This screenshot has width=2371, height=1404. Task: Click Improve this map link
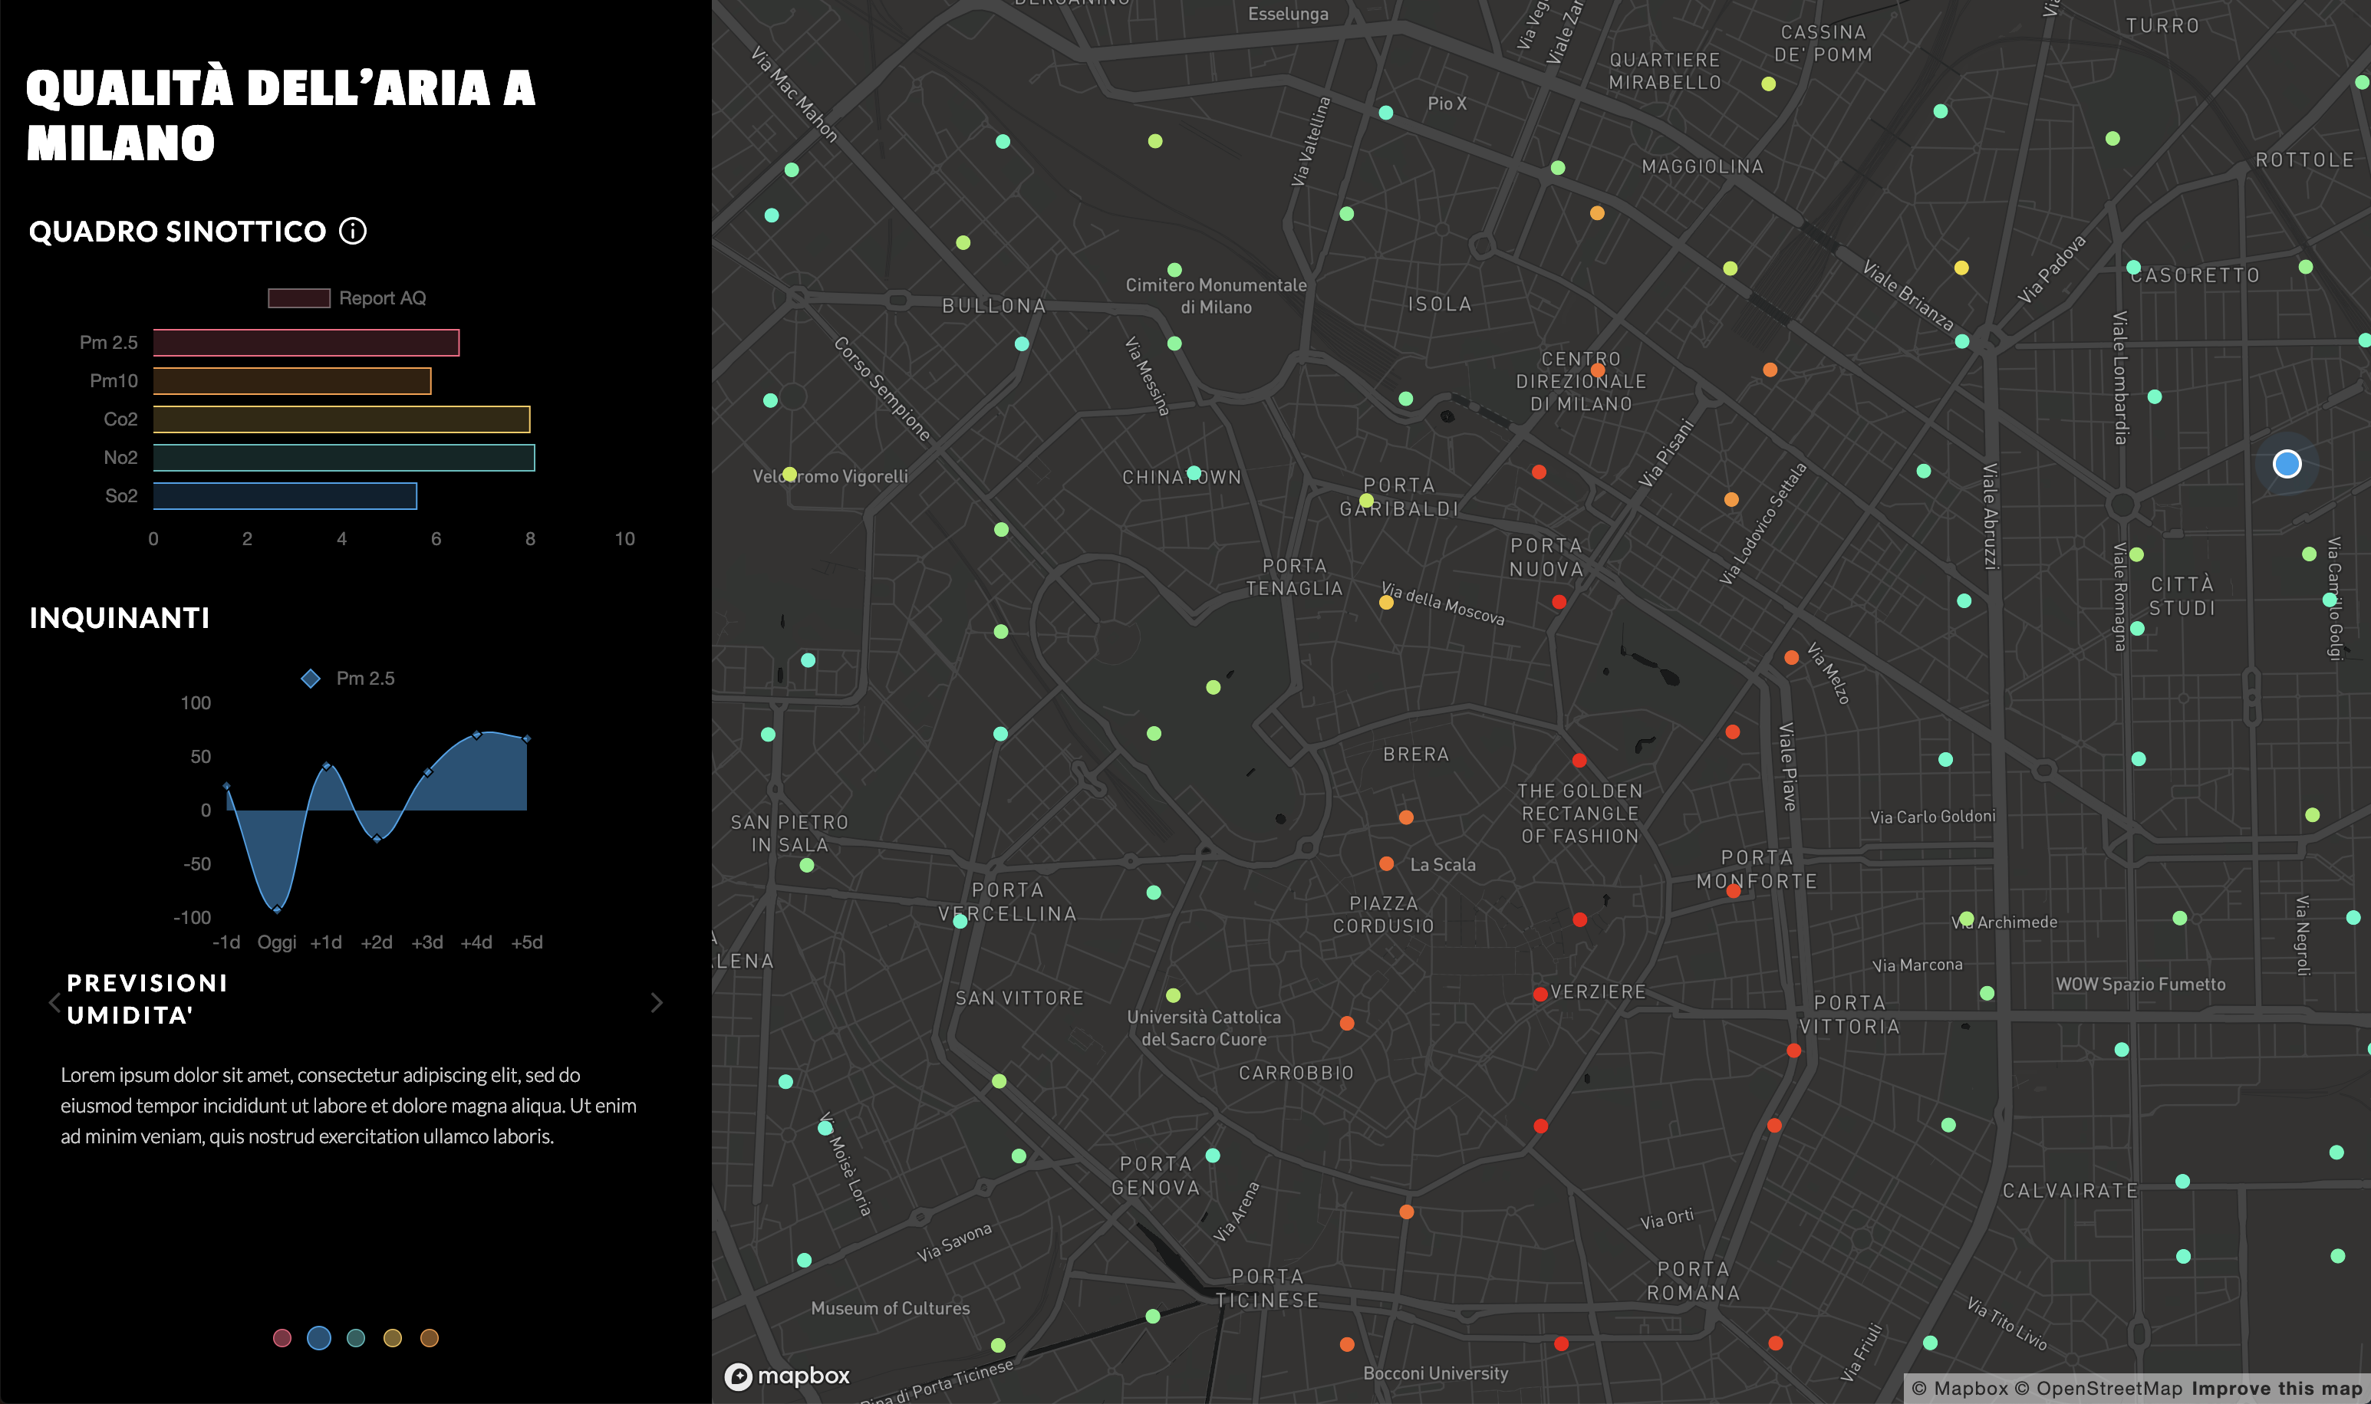coord(2277,1389)
